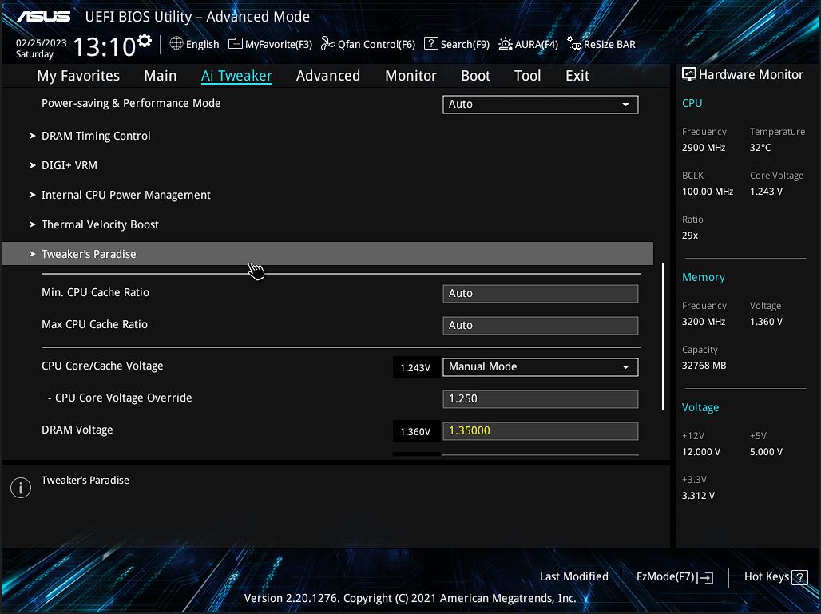Select the Ai Tweaker tab
This screenshot has width=821, height=614.
tap(236, 75)
